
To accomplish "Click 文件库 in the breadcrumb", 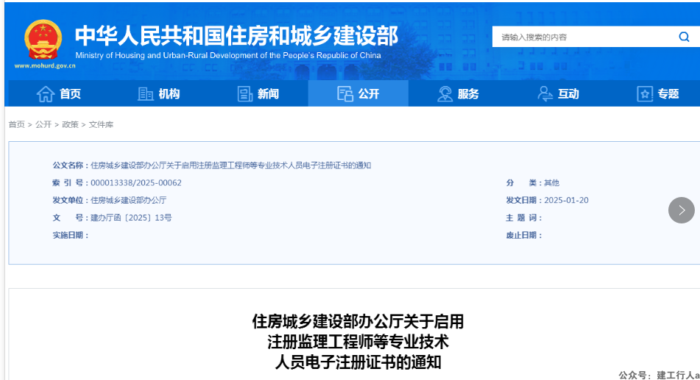I will pyautogui.click(x=101, y=124).
